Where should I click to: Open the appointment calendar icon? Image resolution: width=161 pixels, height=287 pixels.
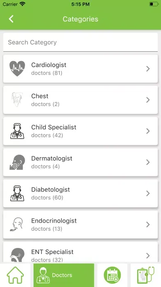pyautogui.click(x=112, y=275)
